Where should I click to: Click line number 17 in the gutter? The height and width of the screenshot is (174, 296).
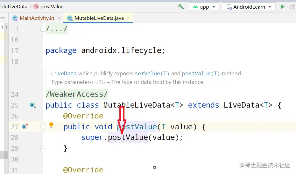pos(15,51)
